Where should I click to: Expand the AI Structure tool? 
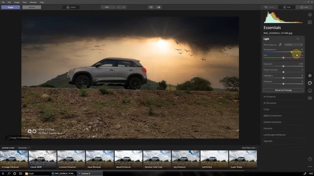click(x=270, y=103)
